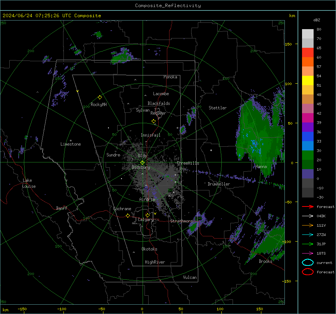Select the yellow diamond marker below RedDeer

153,121
